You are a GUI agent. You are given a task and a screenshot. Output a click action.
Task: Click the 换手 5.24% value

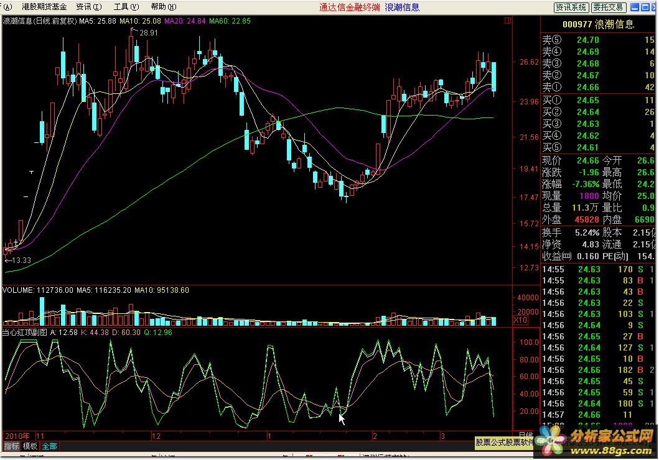[587, 232]
